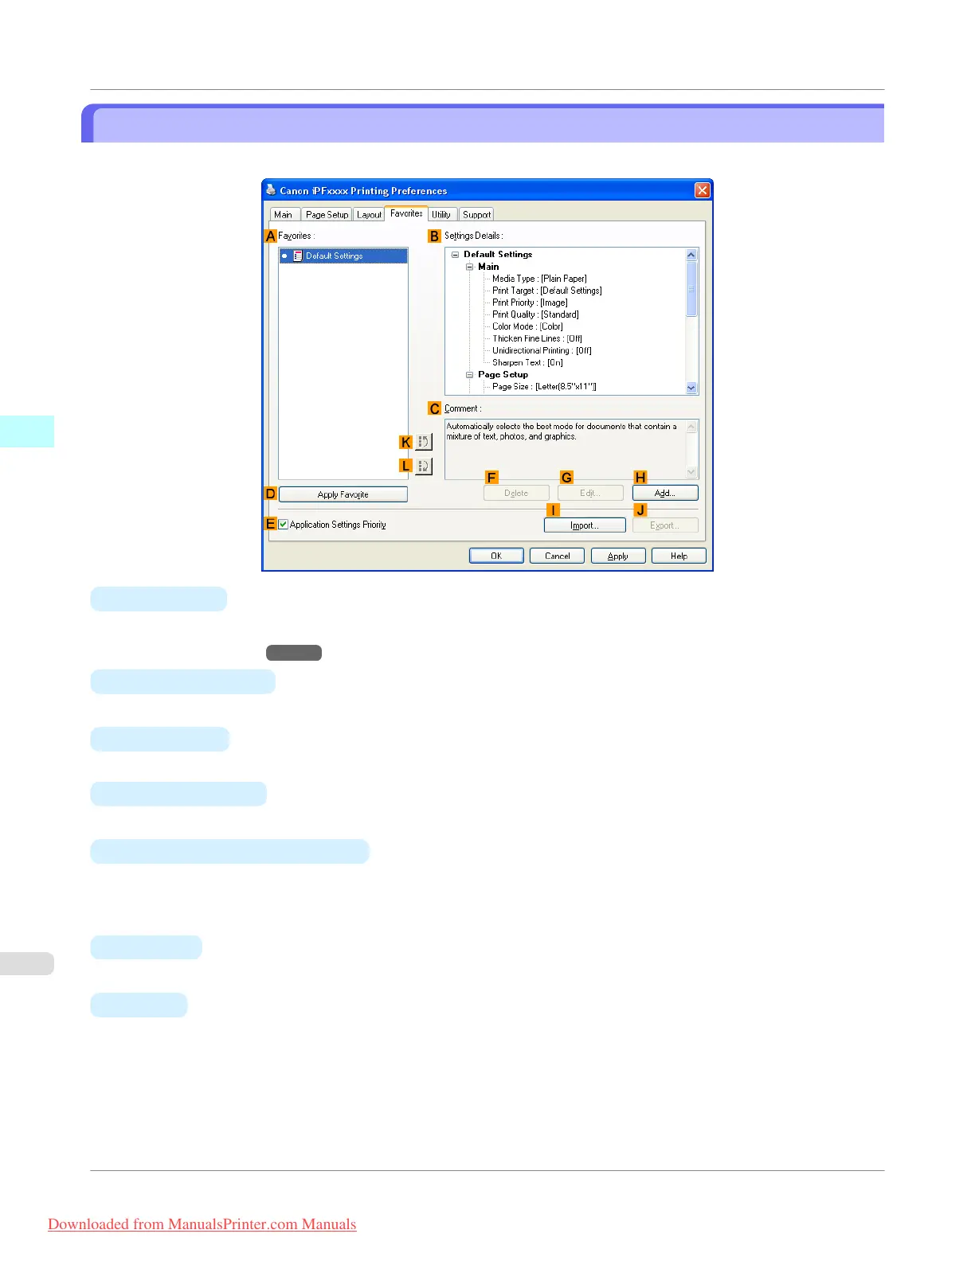Screen dimensions: 975x1261
Task: Click the Add... button
Action: coord(665,493)
